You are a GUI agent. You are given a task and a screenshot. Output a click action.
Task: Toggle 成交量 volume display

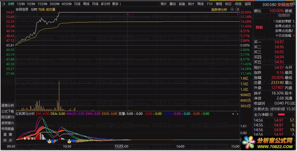(51, 10)
